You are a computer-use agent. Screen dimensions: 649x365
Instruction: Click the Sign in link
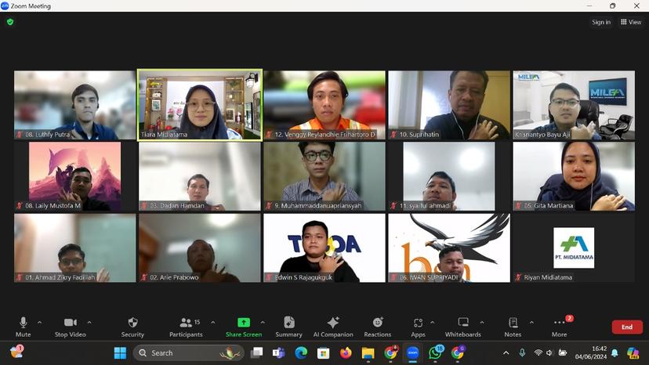click(601, 22)
